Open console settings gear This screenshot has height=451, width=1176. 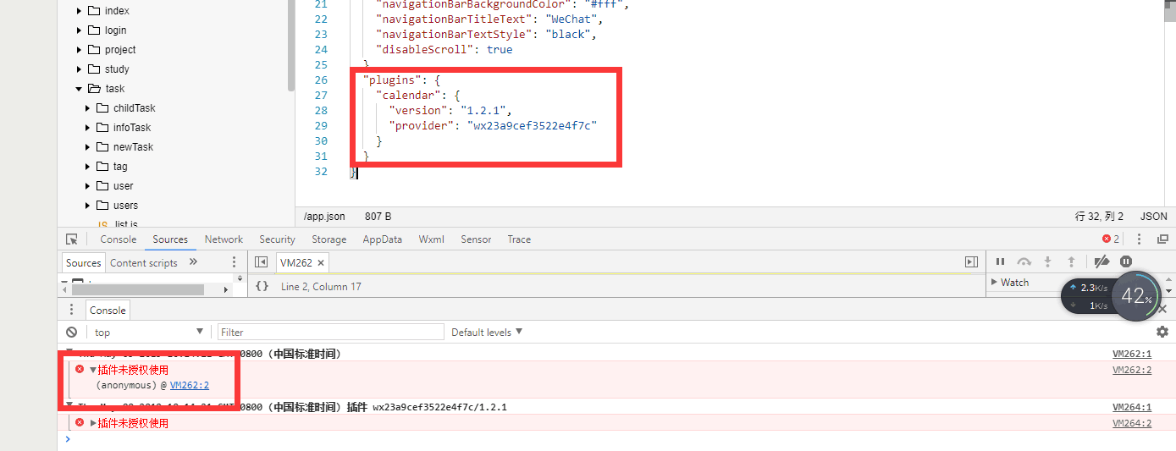coord(1162,332)
